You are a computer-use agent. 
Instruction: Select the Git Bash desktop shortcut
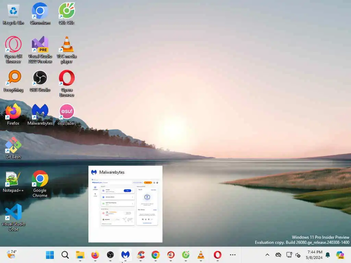point(13,148)
